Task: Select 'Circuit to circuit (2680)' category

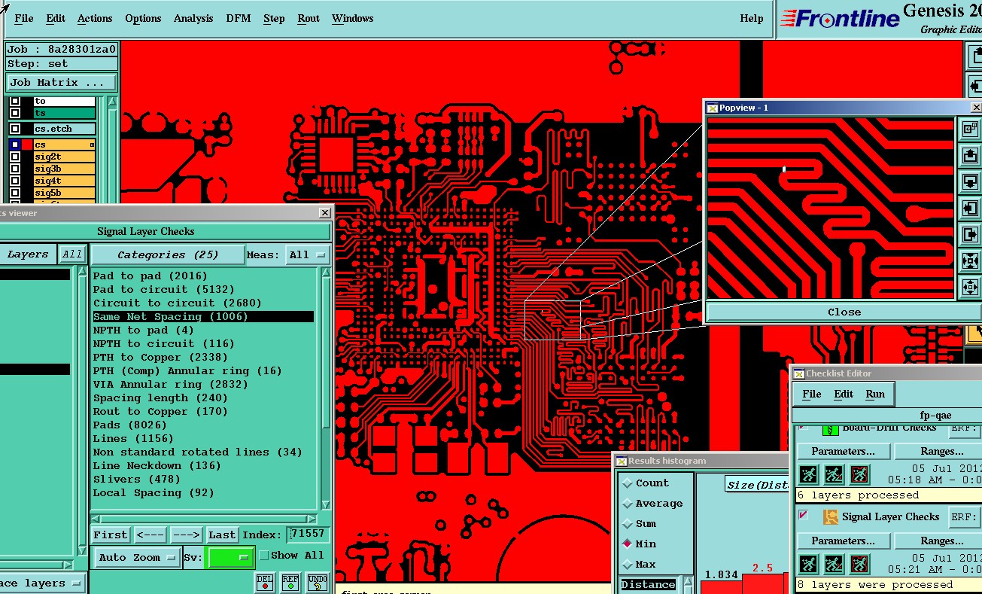Action: pos(178,303)
